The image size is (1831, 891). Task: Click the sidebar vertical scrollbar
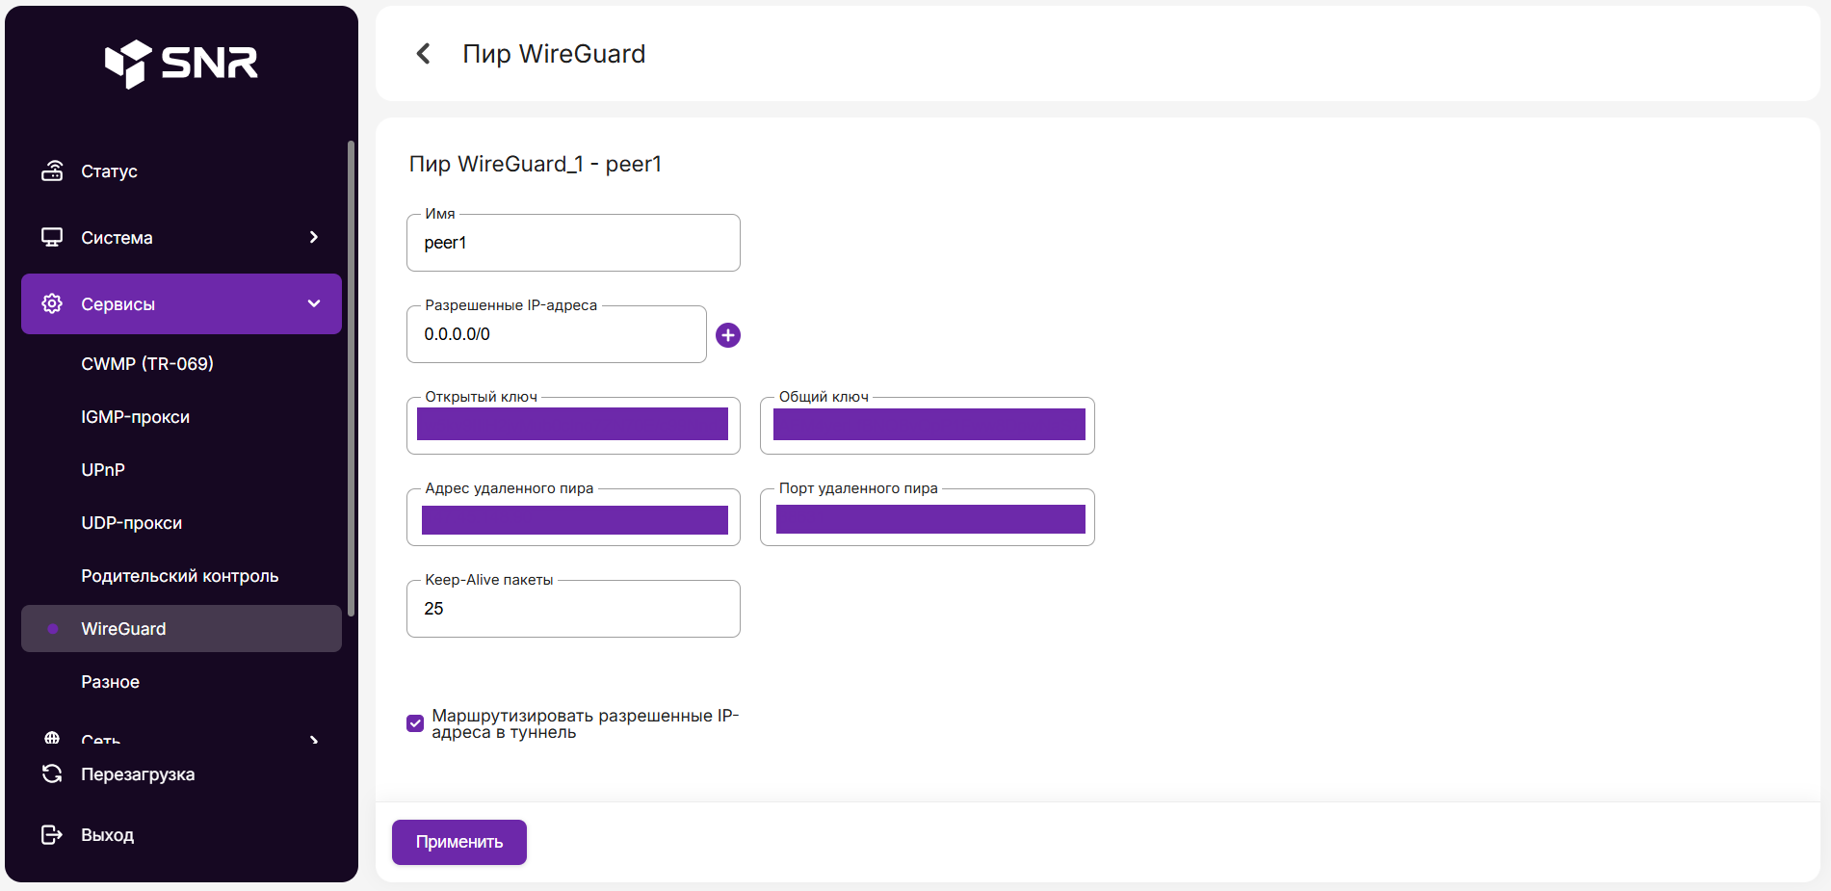pyautogui.click(x=352, y=378)
